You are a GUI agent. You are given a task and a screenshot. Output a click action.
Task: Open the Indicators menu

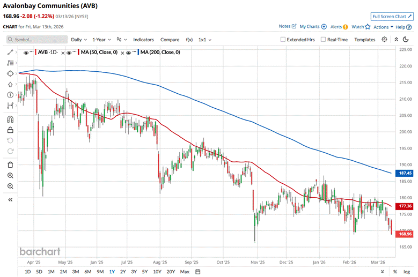click(x=143, y=40)
